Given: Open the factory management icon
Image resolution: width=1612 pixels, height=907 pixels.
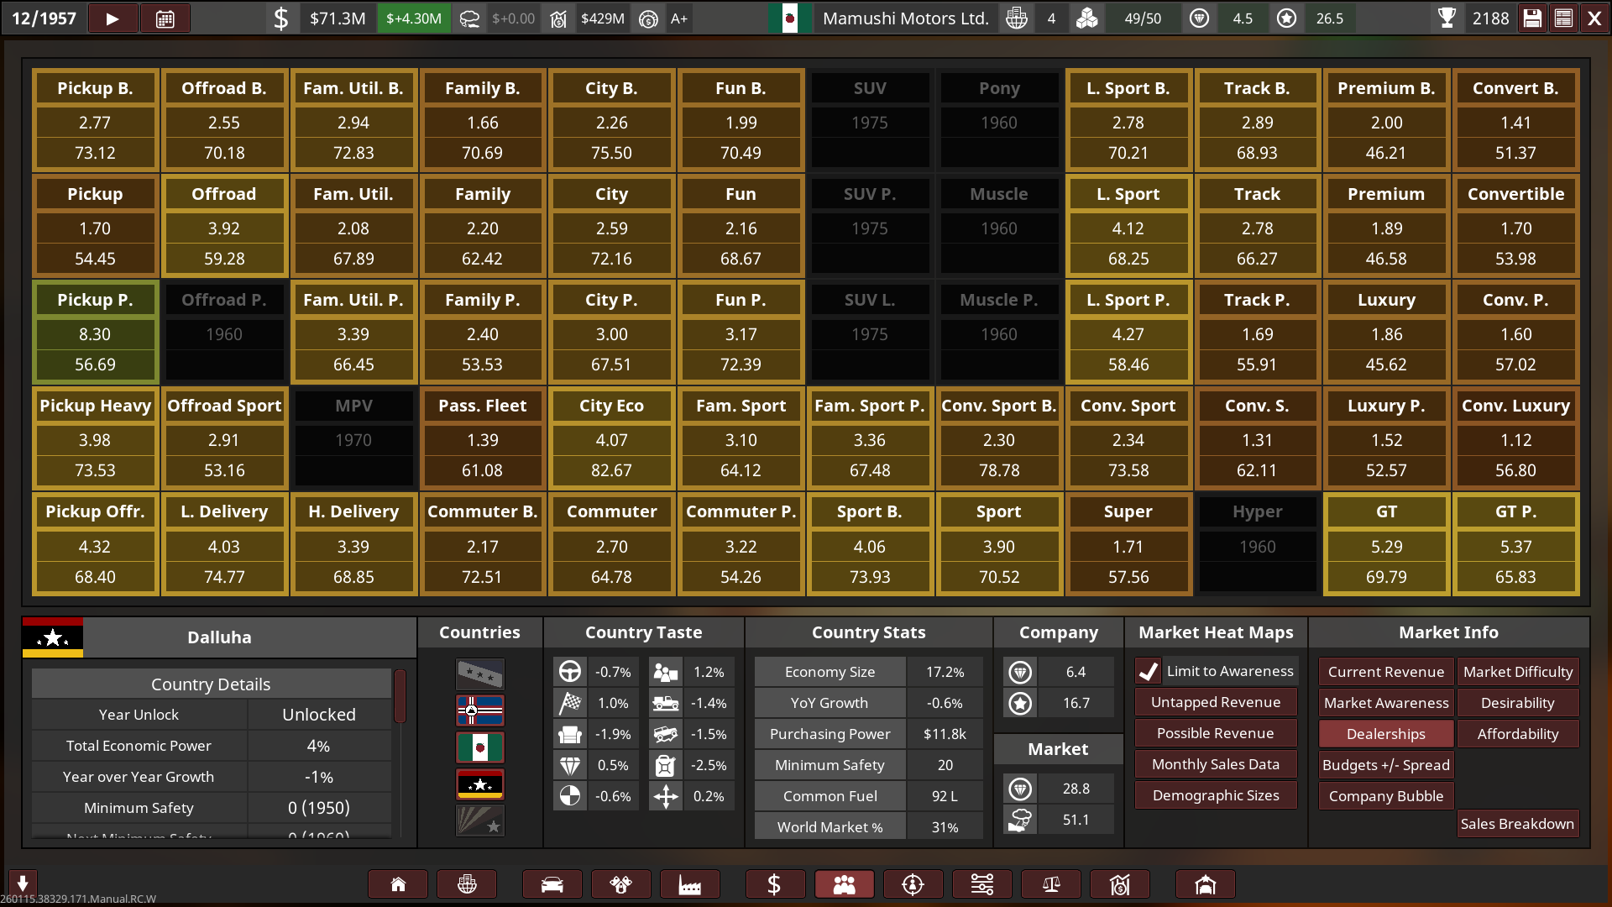Looking at the screenshot, I should click(x=689, y=884).
